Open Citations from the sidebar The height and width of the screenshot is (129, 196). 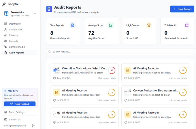(x=14, y=35)
